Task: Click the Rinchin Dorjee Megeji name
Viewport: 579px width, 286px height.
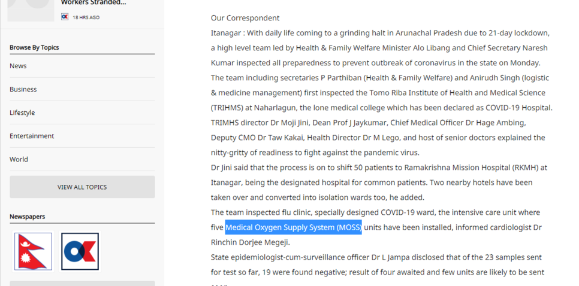Action: pyautogui.click(x=250, y=242)
